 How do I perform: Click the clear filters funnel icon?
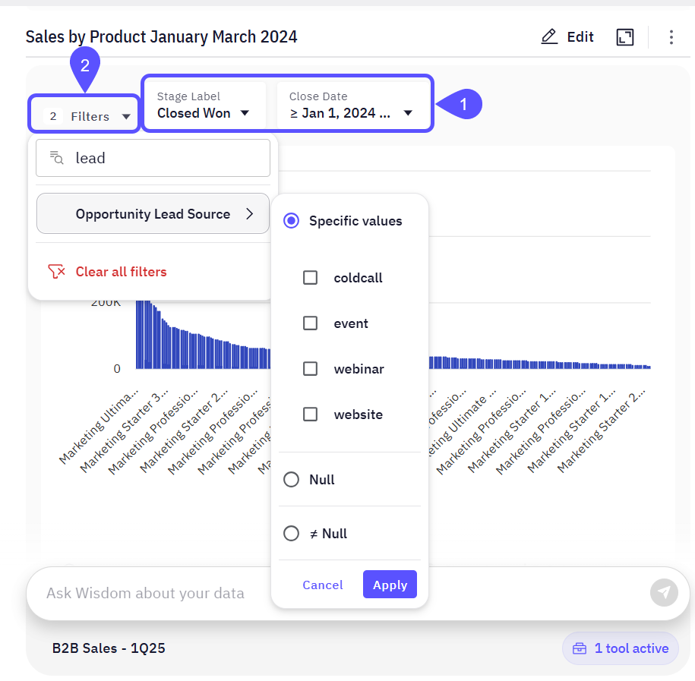point(56,272)
